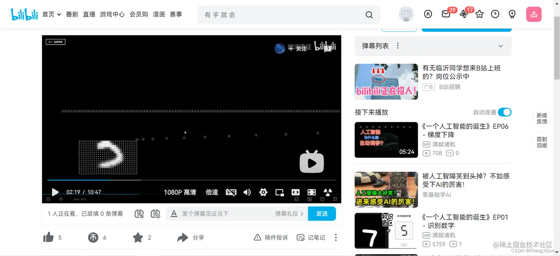This screenshot has height=256, width=560.
Task: Go to 番剧 section
Action: coord(72,14)
